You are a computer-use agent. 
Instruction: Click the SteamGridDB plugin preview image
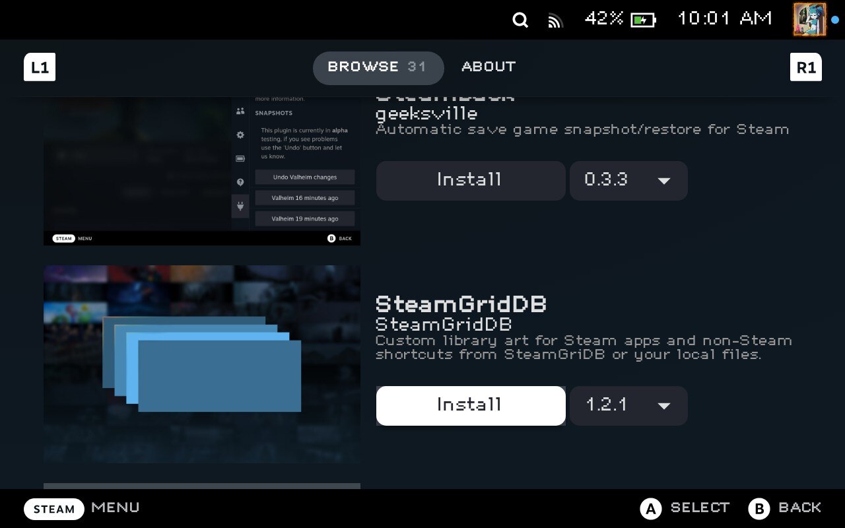202,364
